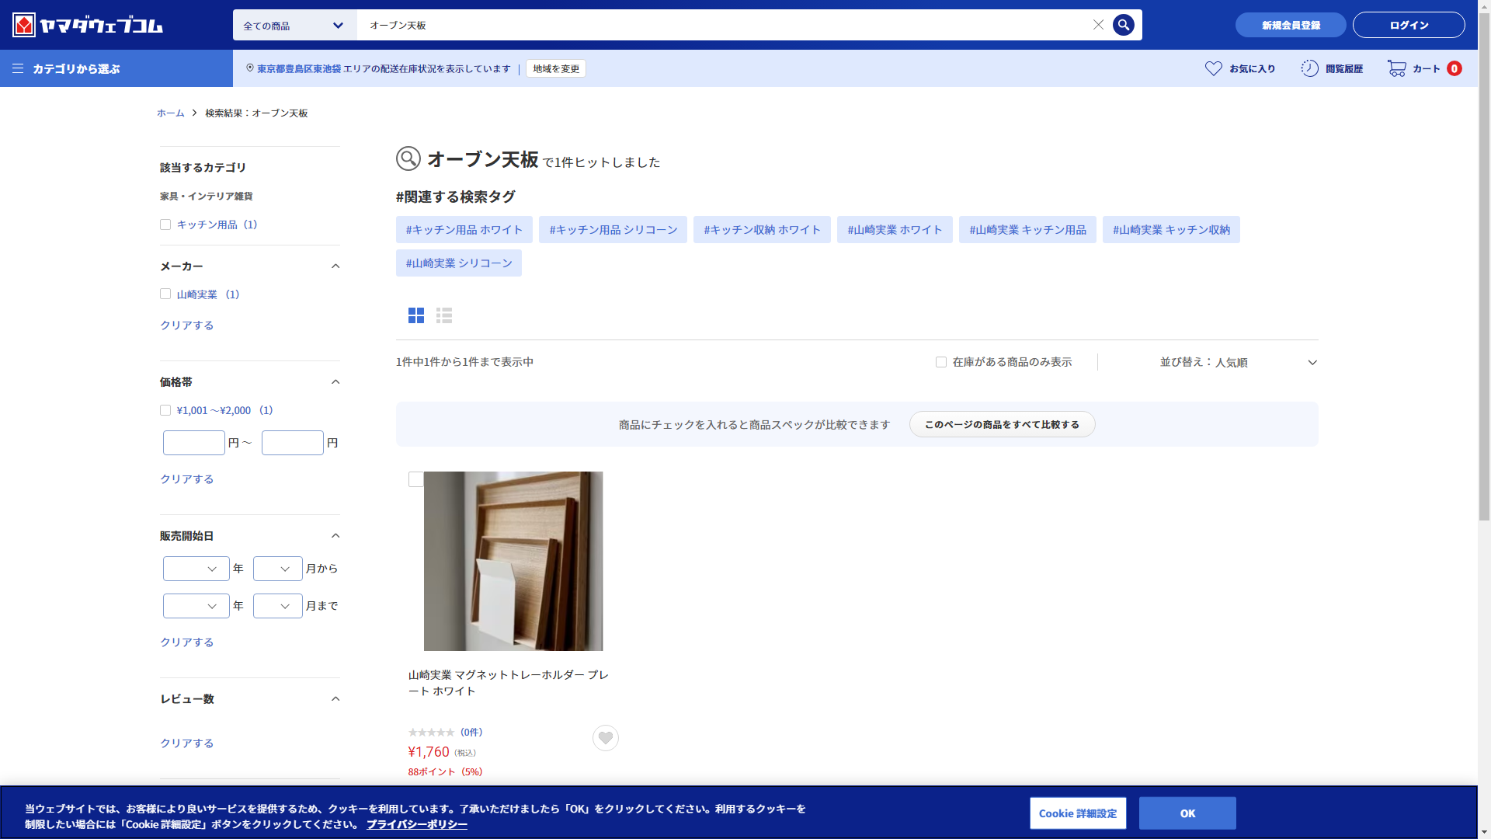Click the OK cookie consent button
Screen dimensions: 1491x839
1187,813
